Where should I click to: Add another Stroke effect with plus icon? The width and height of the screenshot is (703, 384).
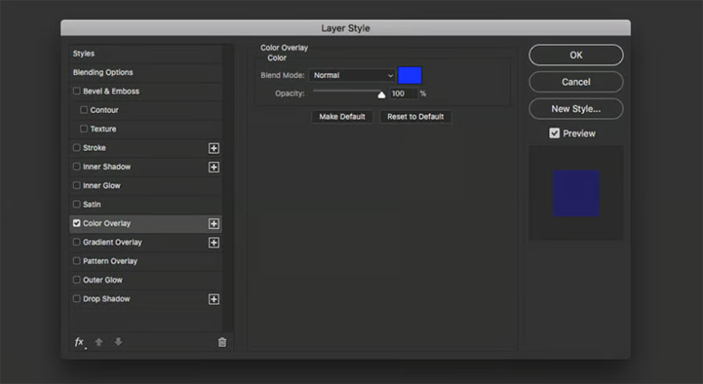(214, 148)
